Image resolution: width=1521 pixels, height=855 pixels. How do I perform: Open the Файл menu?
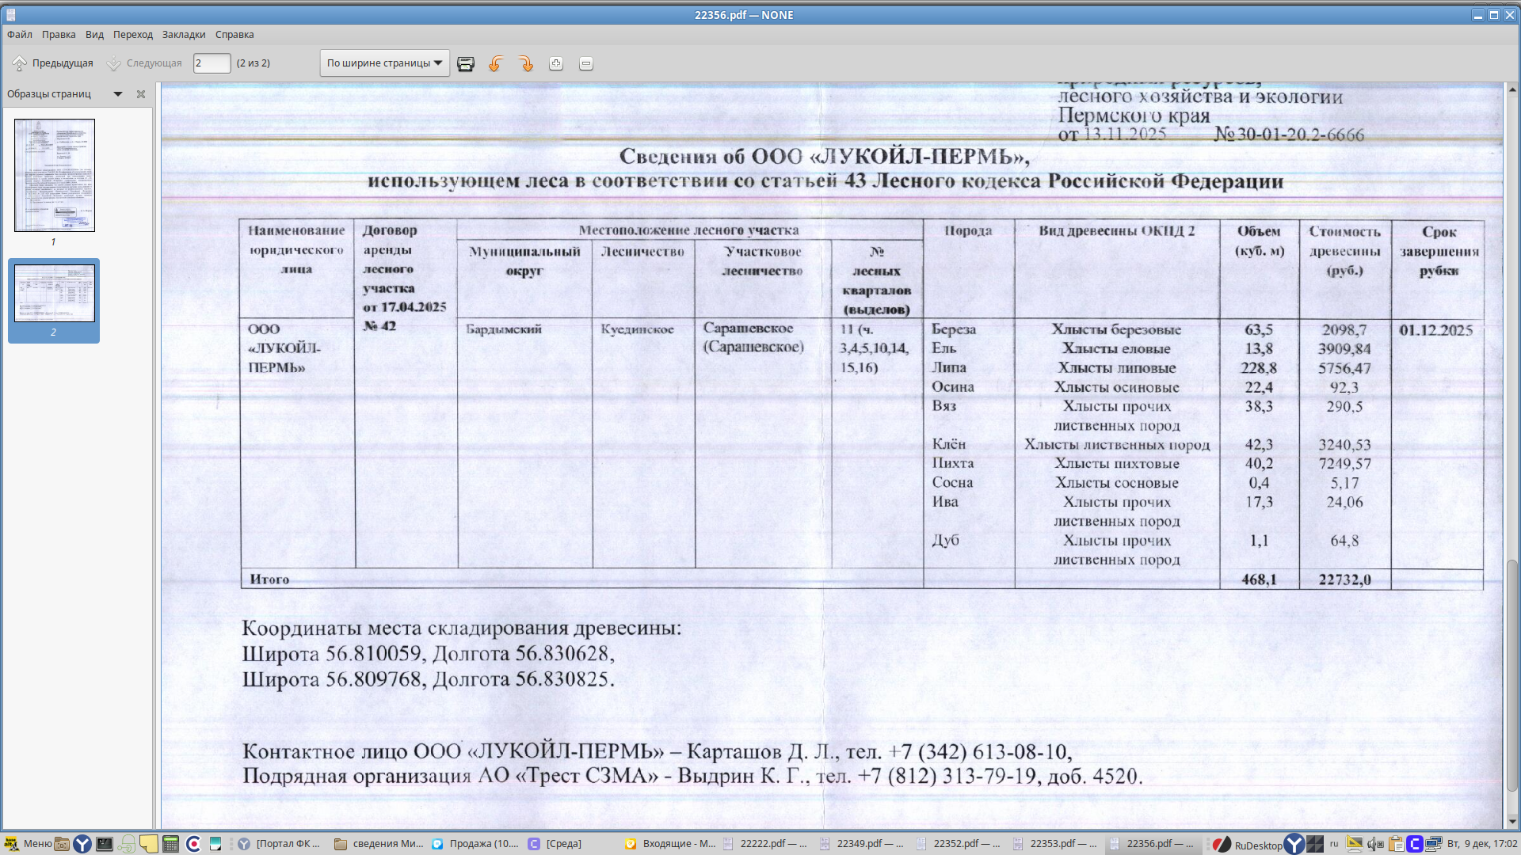20,35
